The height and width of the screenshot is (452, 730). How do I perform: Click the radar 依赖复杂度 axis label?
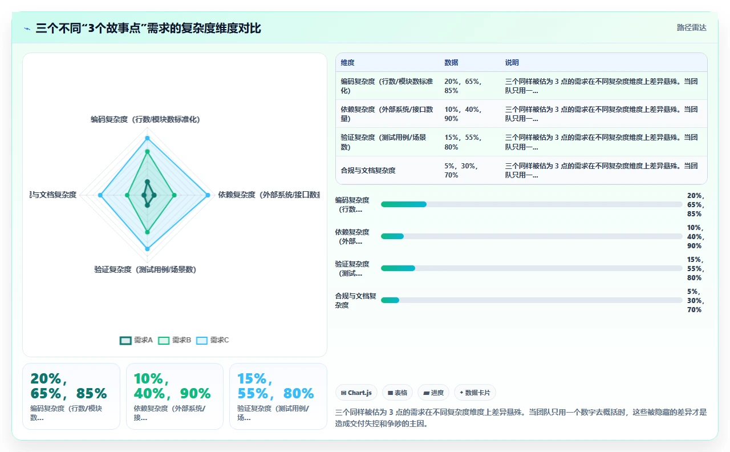coord(269,195)
